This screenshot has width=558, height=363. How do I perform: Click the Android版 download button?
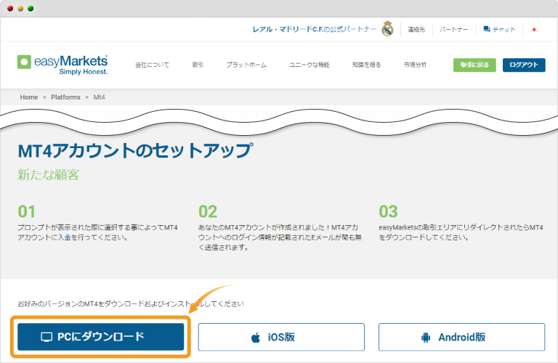tap(461, 337)
